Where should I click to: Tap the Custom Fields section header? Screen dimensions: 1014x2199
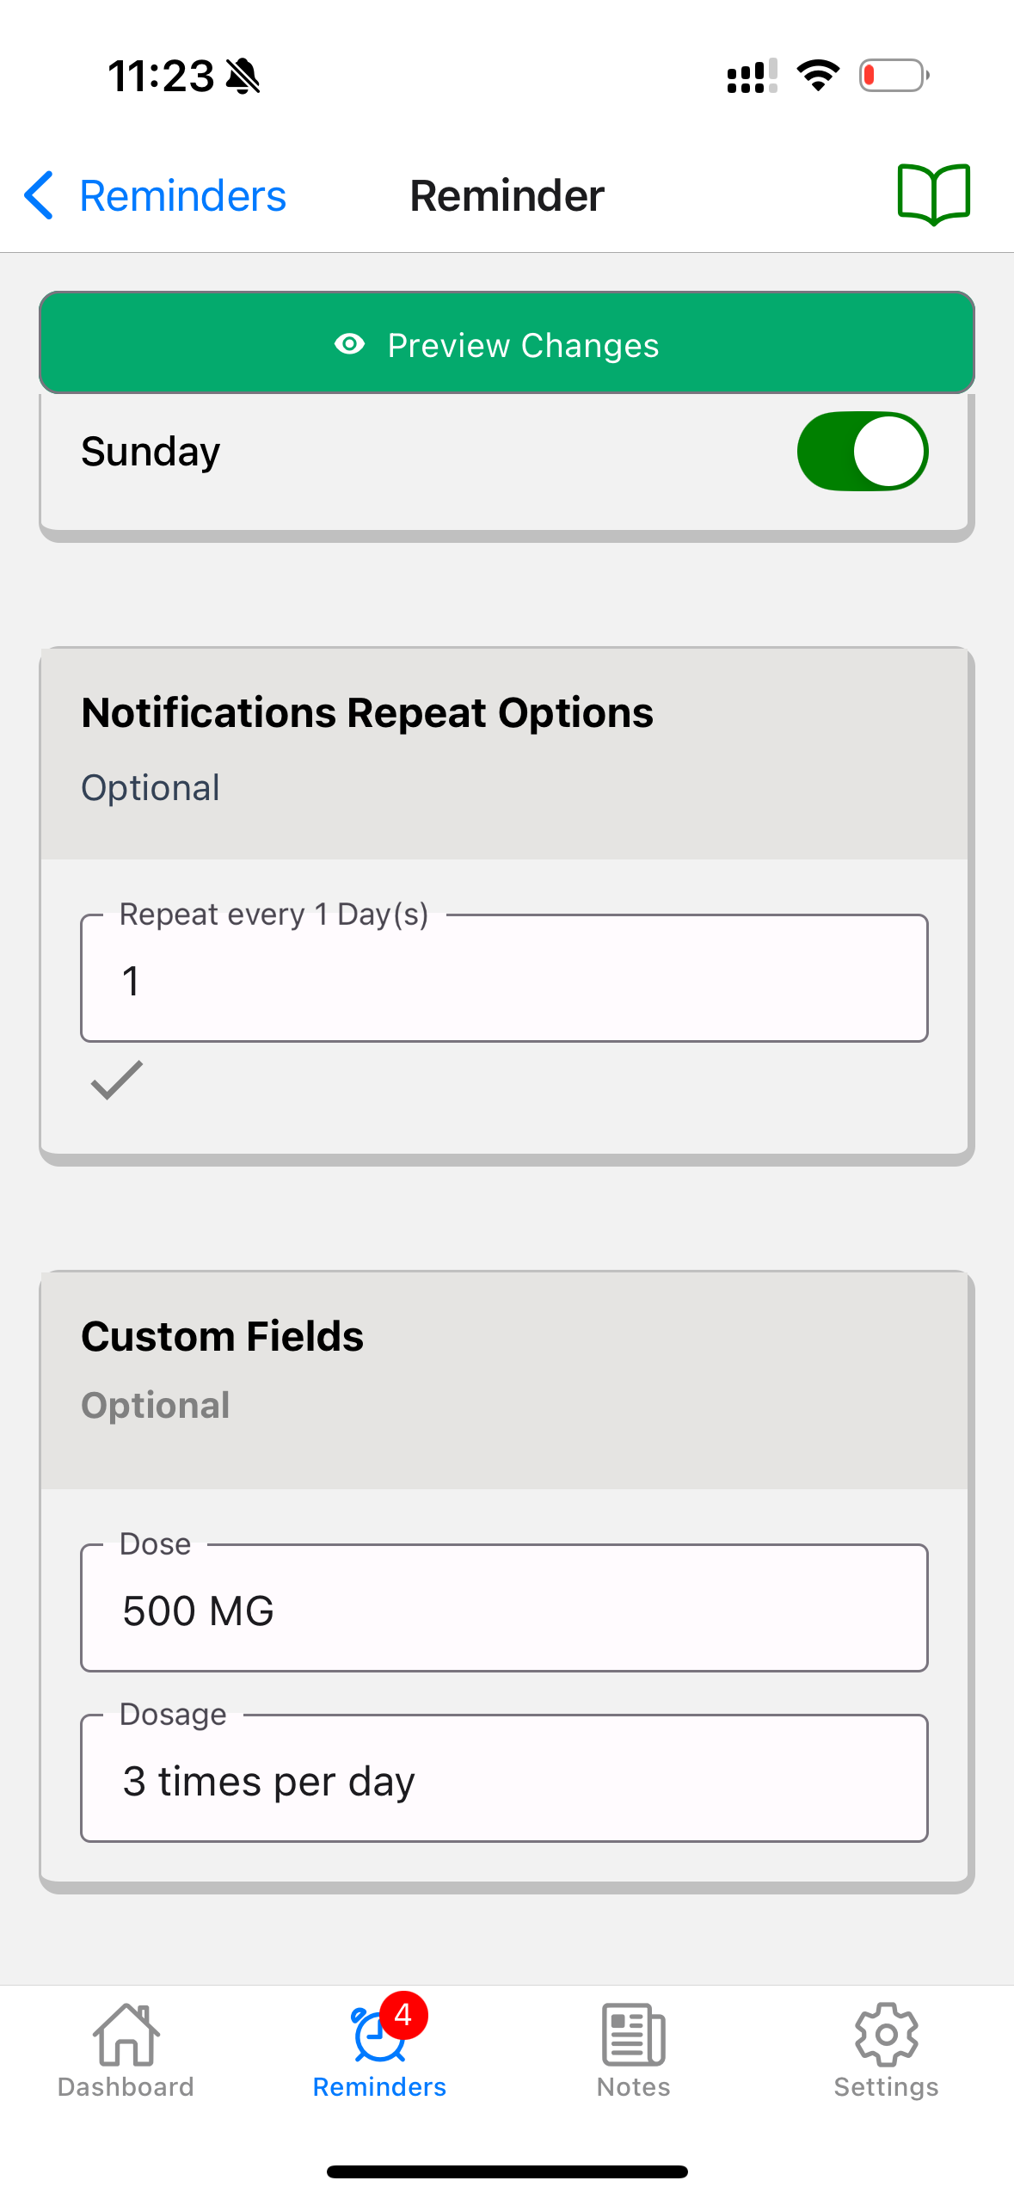tap(222, 1337)
